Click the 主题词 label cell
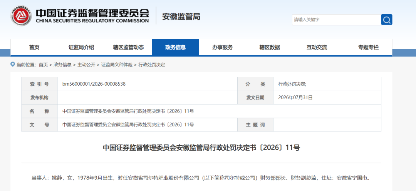416x191 pixels. 255,125
